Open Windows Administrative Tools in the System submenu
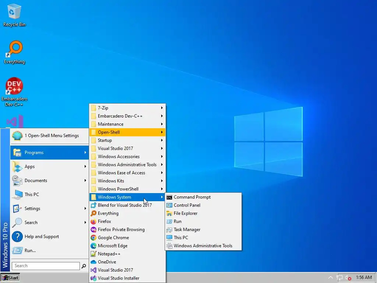 pos(203,246)
